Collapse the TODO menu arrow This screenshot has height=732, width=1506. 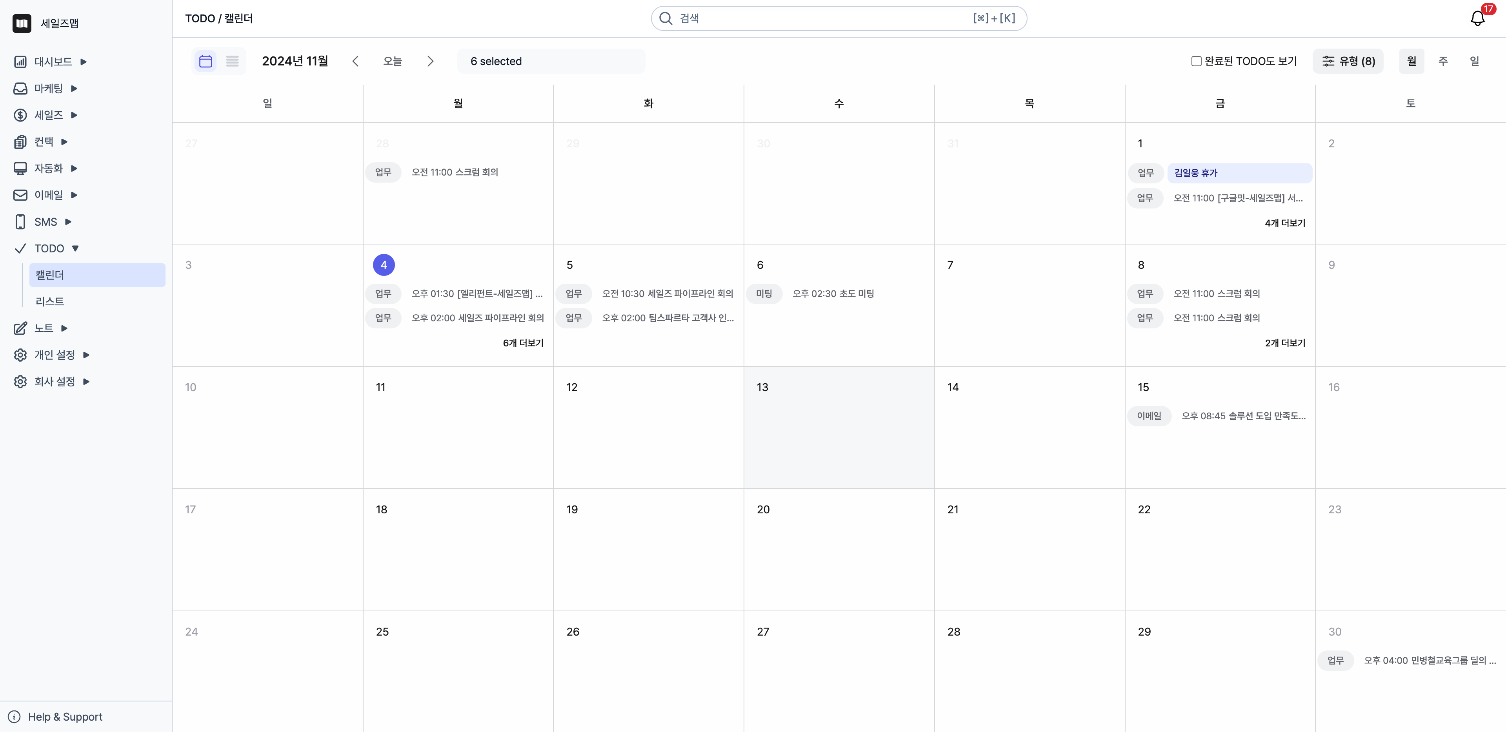pos(75,248)
